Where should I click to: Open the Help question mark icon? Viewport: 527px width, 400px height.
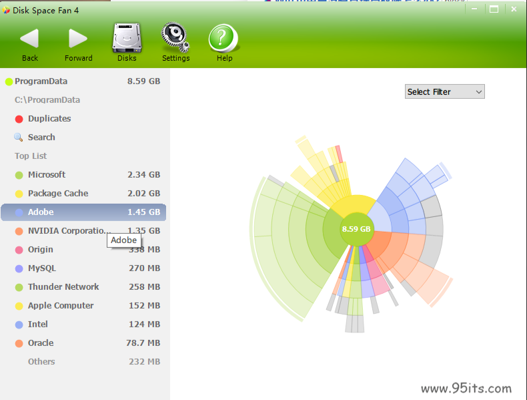point(223,38)
